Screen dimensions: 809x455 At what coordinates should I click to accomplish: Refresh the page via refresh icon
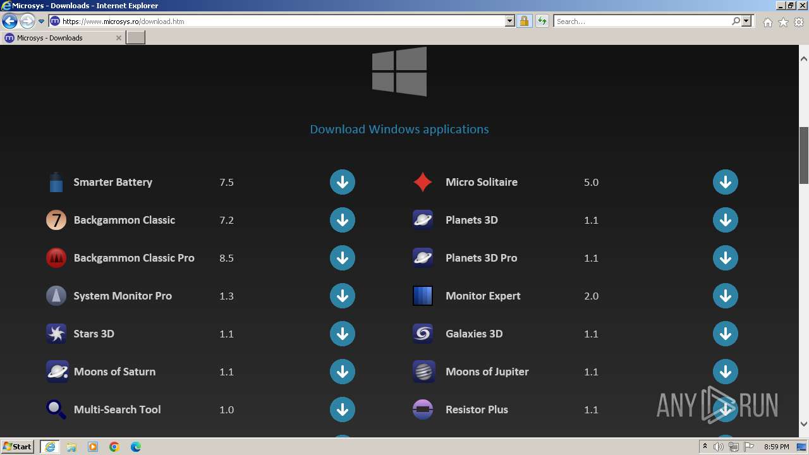click(x=542, y=21)
